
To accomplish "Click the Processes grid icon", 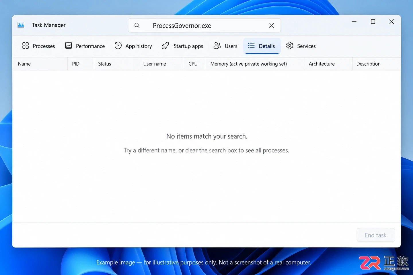I will tap(26, 46).
